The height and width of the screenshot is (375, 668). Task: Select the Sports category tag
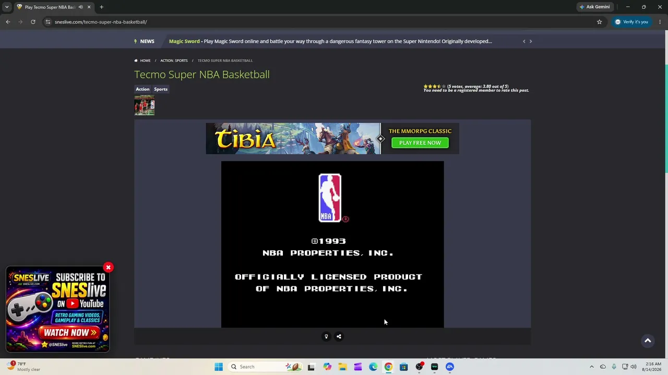coord(161,89)
